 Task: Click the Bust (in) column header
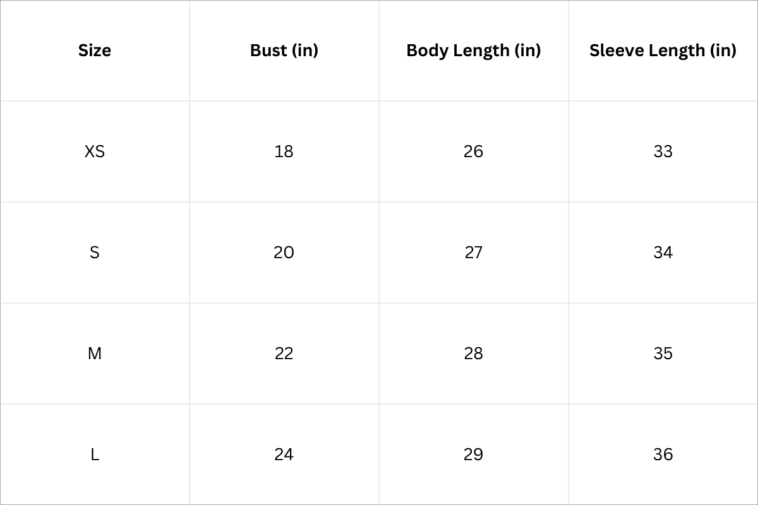284,50
